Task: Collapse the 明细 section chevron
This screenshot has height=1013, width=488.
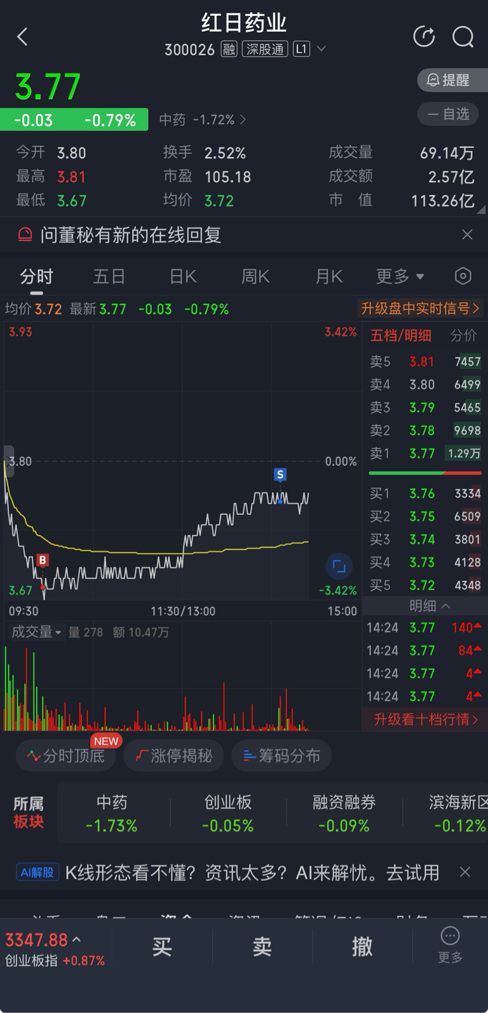Action: coord(445,606)
